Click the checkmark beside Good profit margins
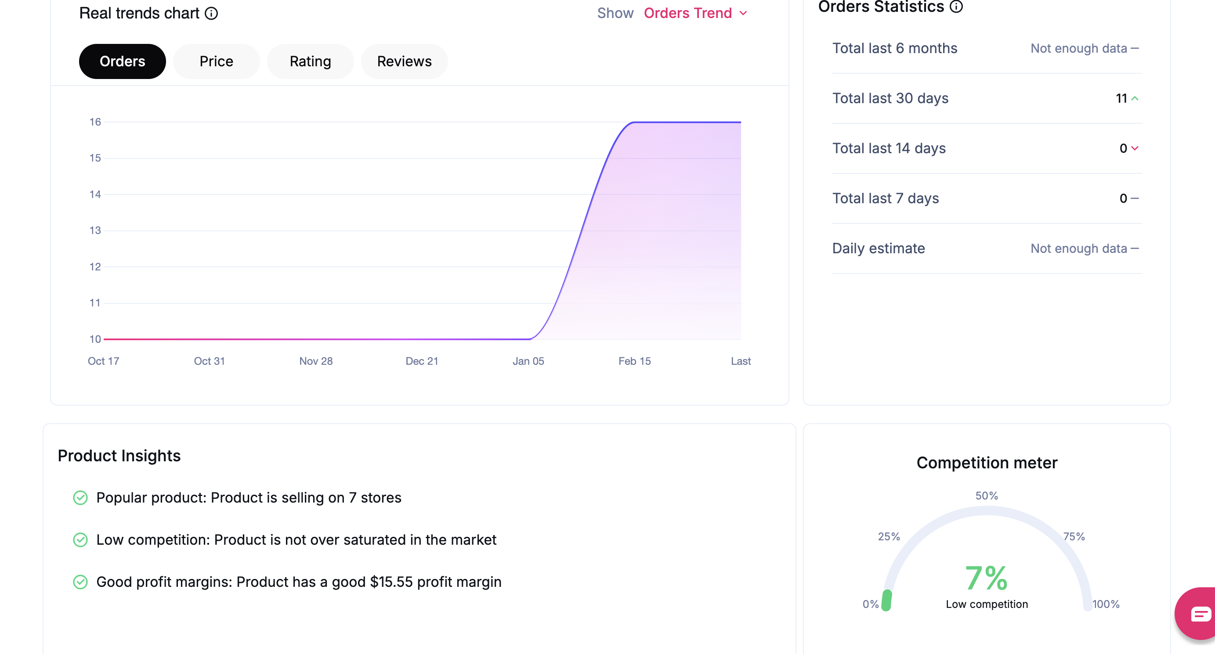 click(x=81, y=582)
